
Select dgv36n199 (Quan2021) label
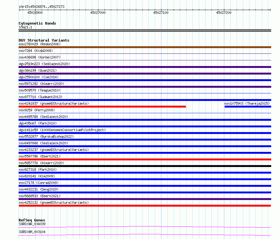point(38,70)
